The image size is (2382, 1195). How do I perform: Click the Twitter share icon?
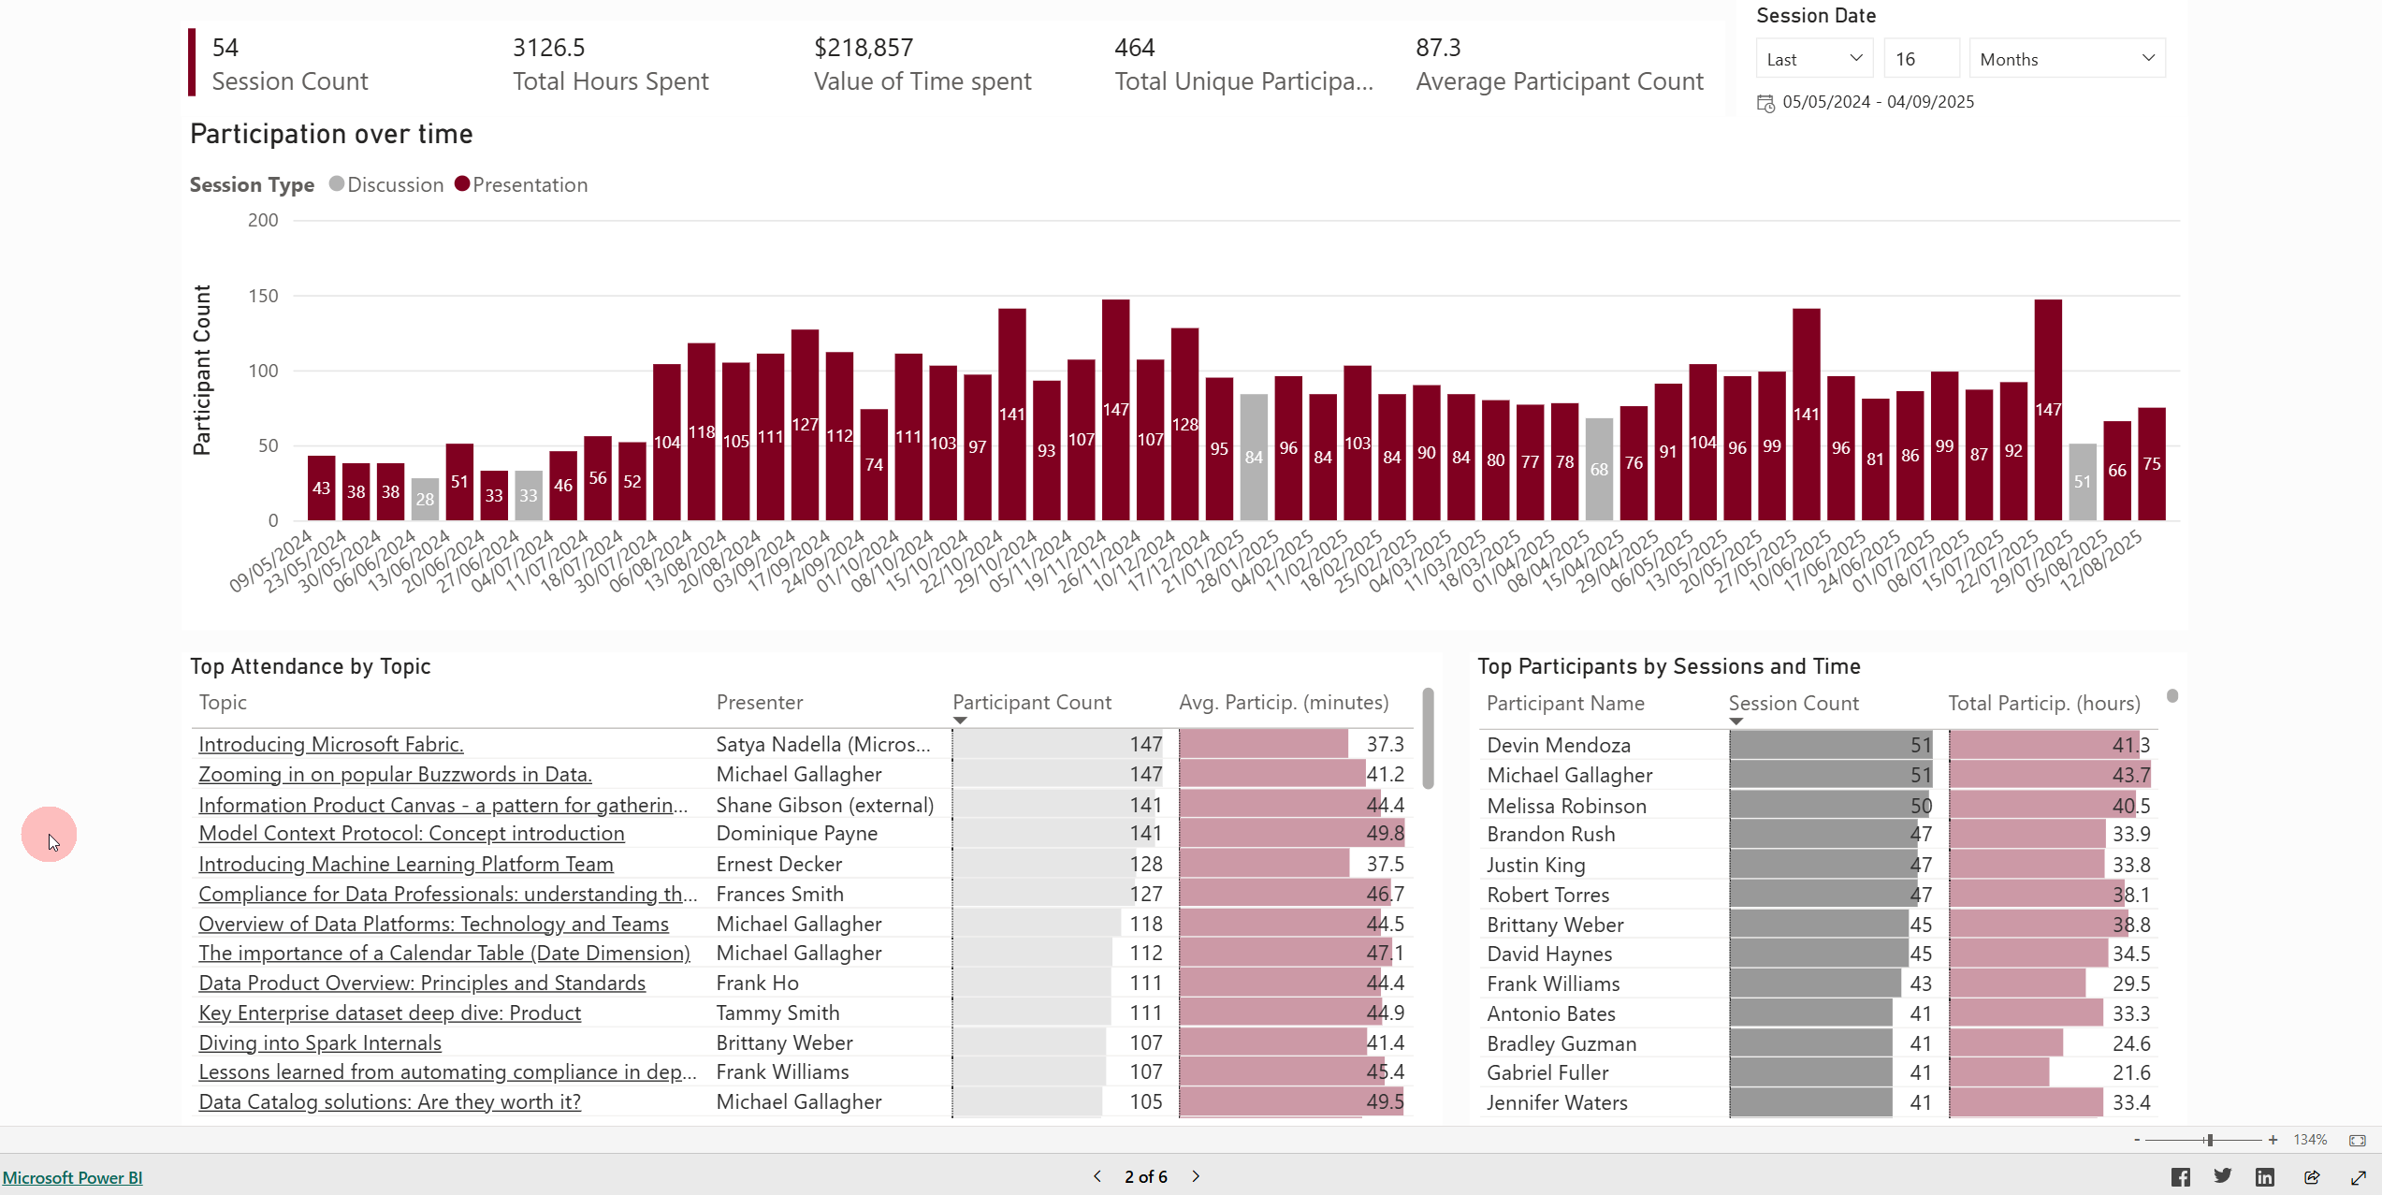(x=2223, y=1176)
